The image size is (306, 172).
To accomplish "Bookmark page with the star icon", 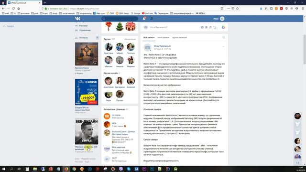I will 238,9.
